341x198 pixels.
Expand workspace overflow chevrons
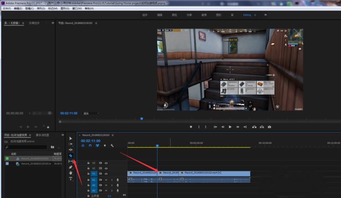point(266,15)
